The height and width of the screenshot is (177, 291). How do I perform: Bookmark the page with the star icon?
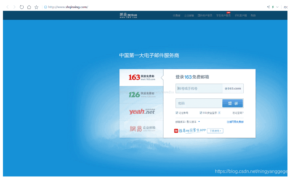(x=36, y=7)
